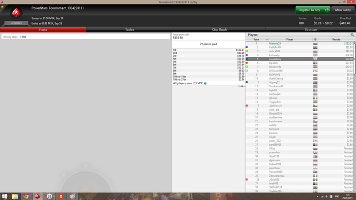The image size is (356, 200).
Task: Click PabloMAO's country flag icon
Action: coord(315,47)
